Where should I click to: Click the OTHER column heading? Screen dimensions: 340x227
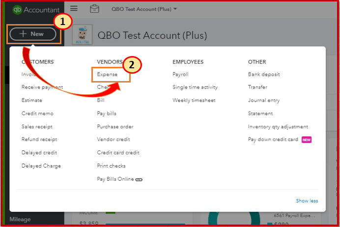coord(257,62)
